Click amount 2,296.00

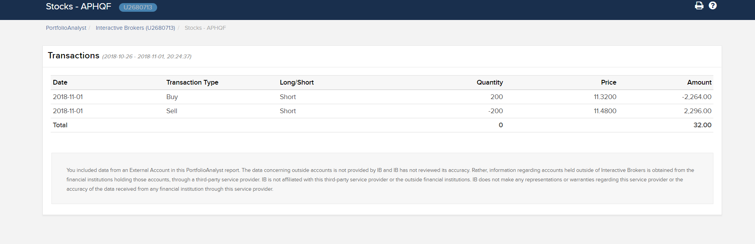point(698,111)
